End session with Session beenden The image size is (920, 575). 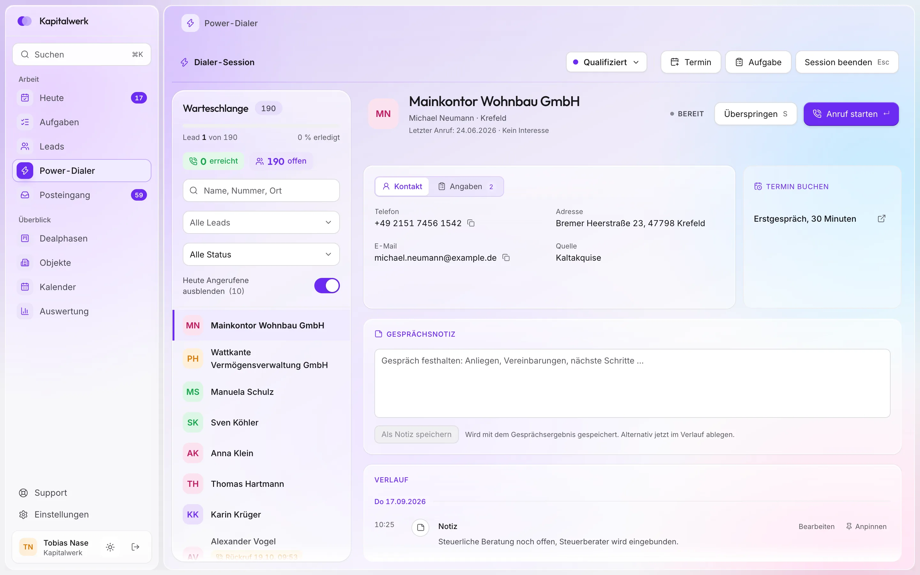click(847, 62)
